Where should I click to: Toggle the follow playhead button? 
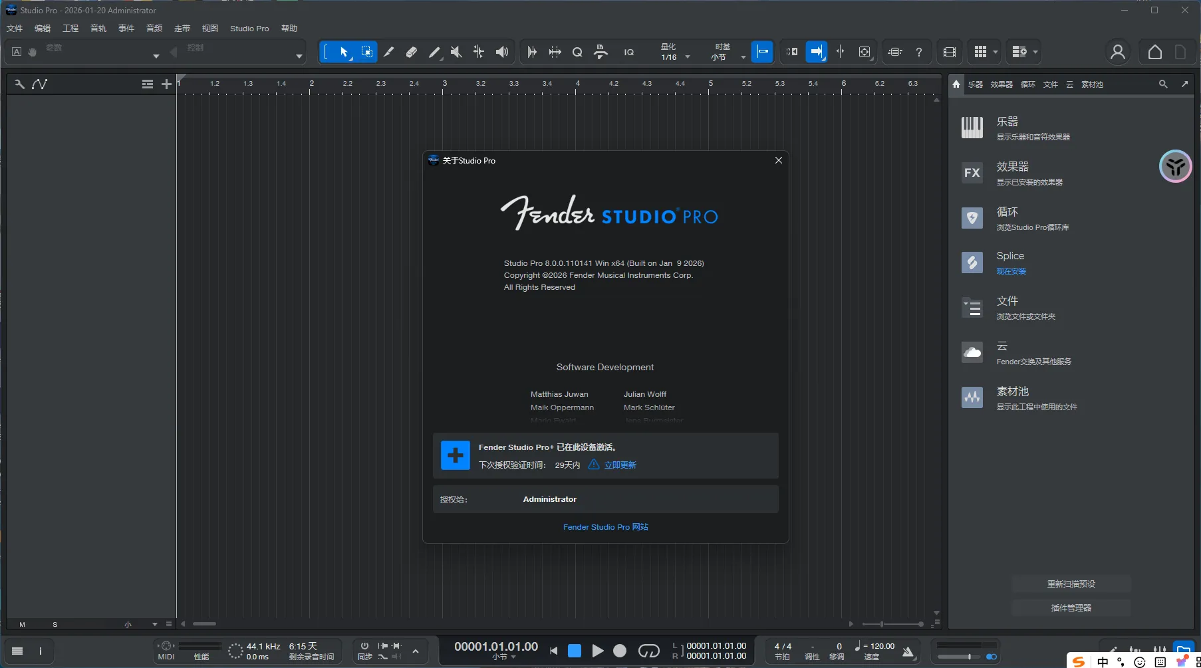pos(817,51)
